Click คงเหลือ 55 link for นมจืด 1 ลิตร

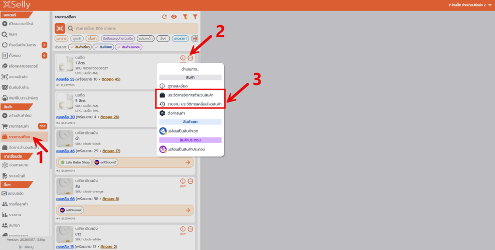pyautogui.click(x=65, y=79)
